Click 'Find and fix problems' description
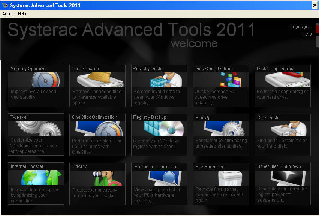This screenshot has height=216, width=319. click(282, 143)
